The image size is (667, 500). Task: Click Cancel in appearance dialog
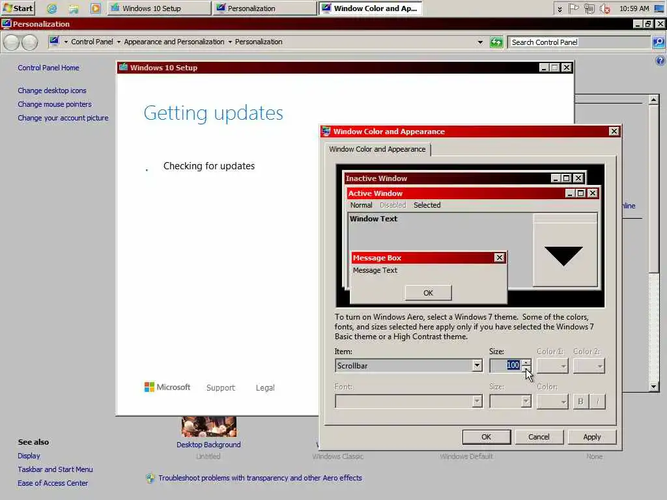point(539,437)
